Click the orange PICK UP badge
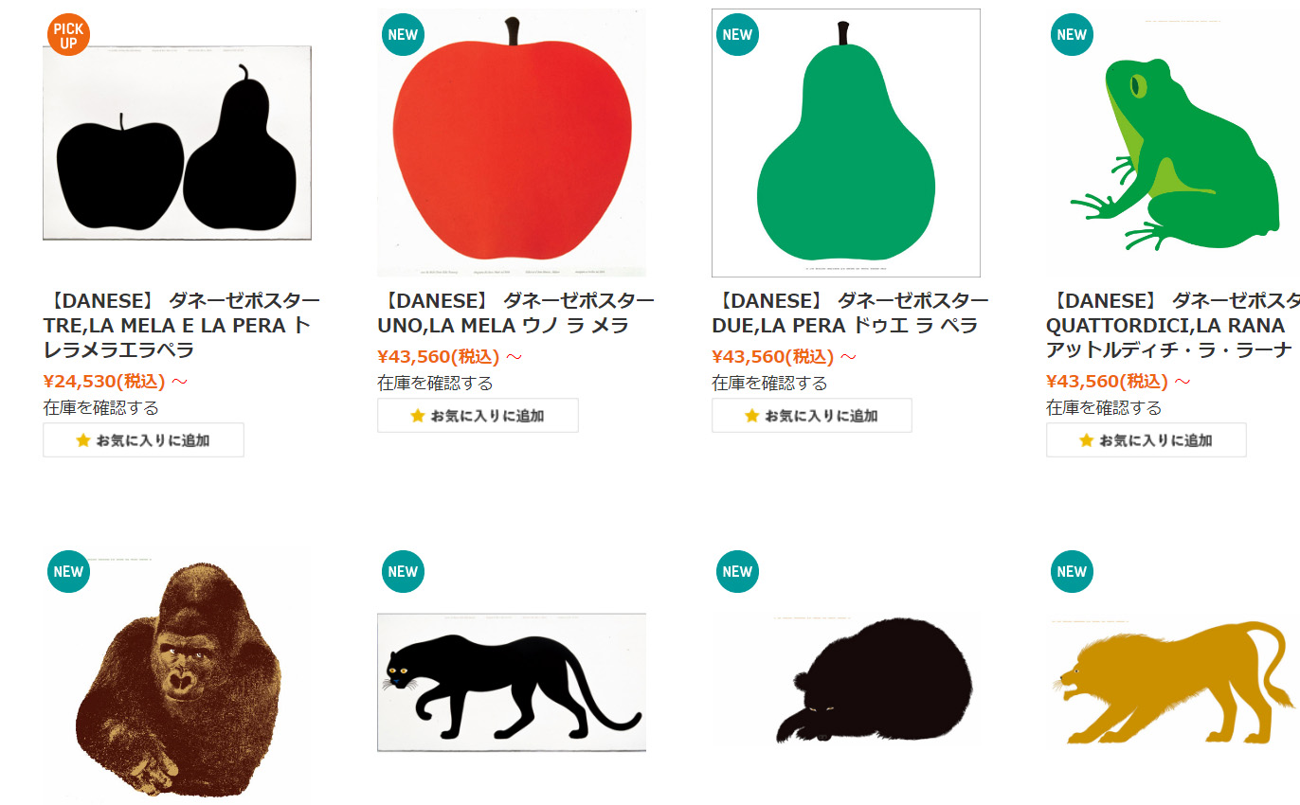 68,35
